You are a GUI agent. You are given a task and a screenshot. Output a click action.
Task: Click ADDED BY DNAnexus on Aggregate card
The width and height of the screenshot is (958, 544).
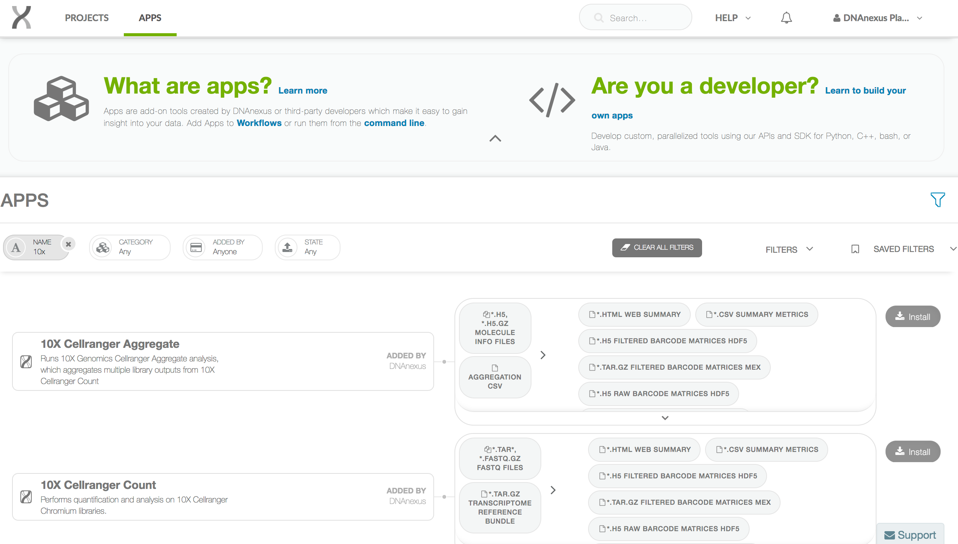tap(407, 361)
